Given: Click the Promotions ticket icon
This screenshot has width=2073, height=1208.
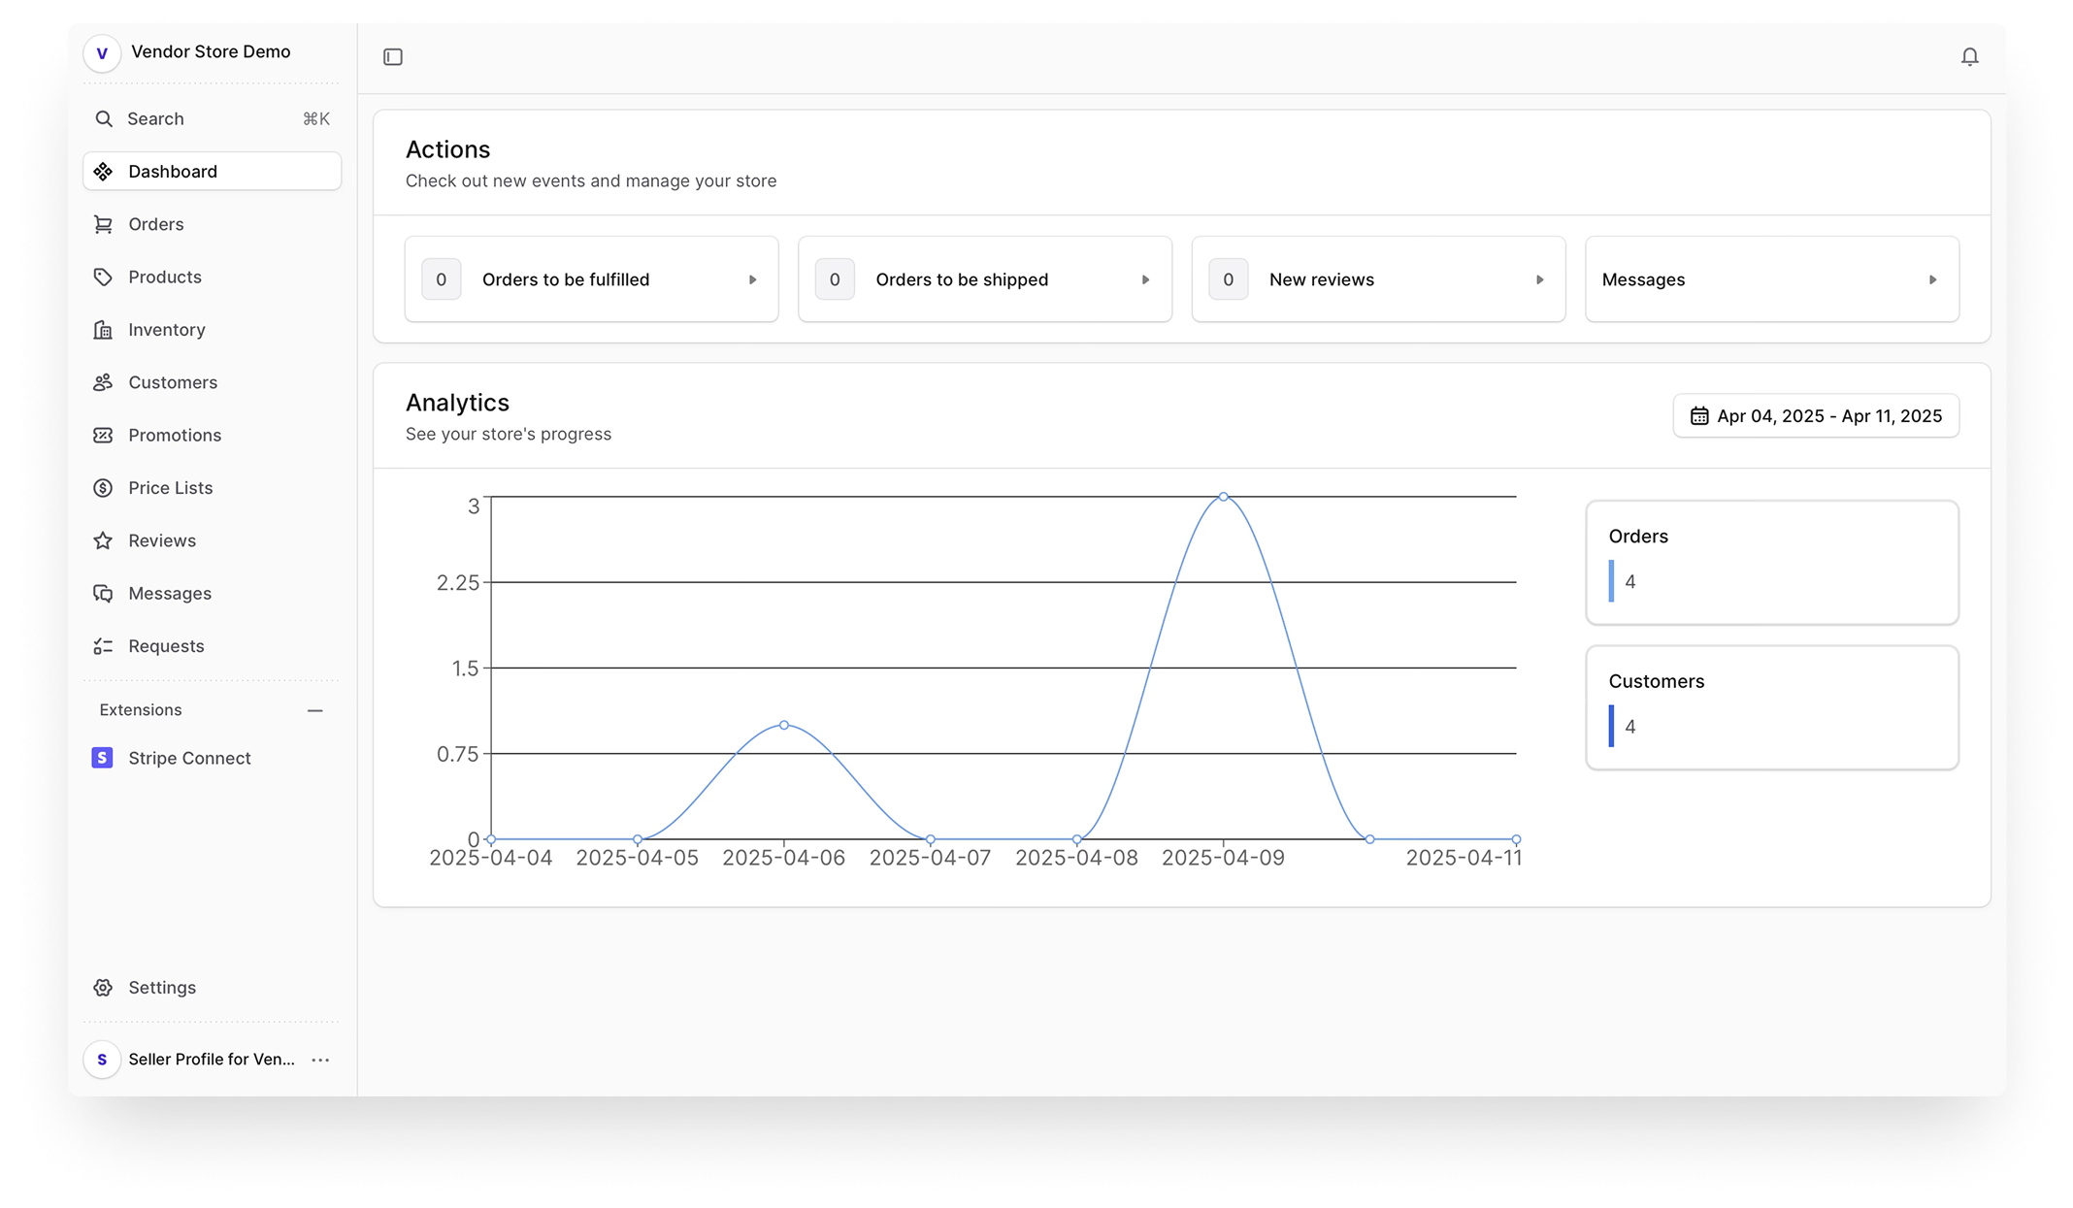Looking at the screenshot, I should 103,436.
